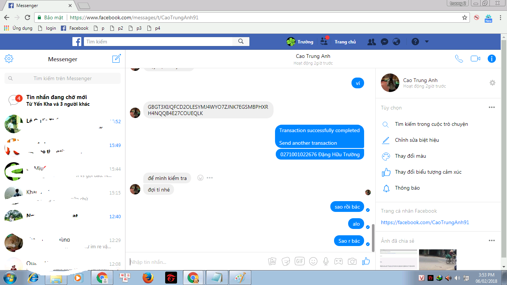Viewport: 507px width, 285px height.
Task: Open Tin nhắn đang chờ mới requests
Action: (x=63, y=100)
